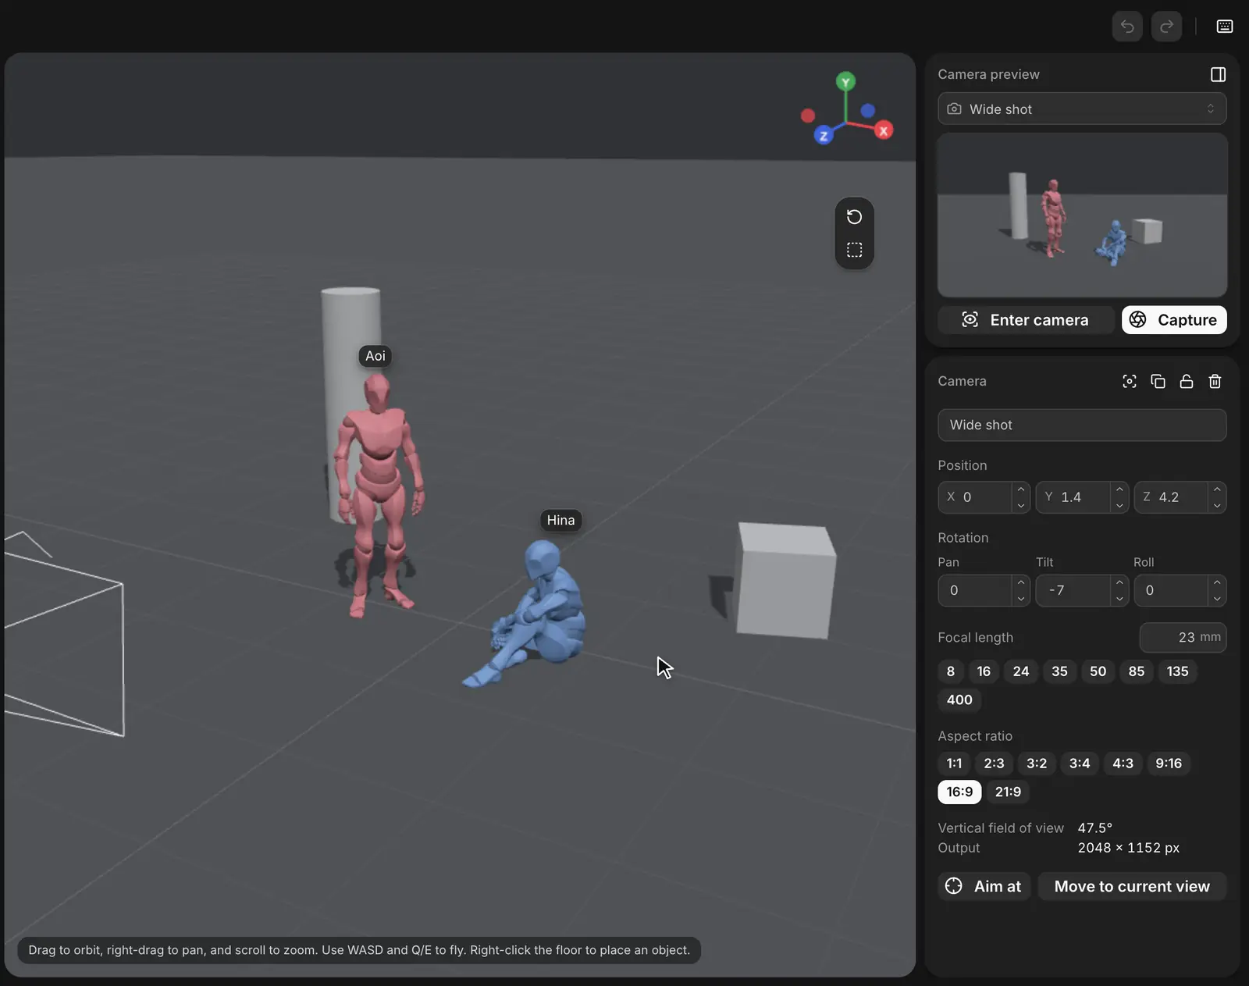Click the gray cube object in viewport
The width and height of the screenshot is (1249, 986).
[x=786, y=581]
